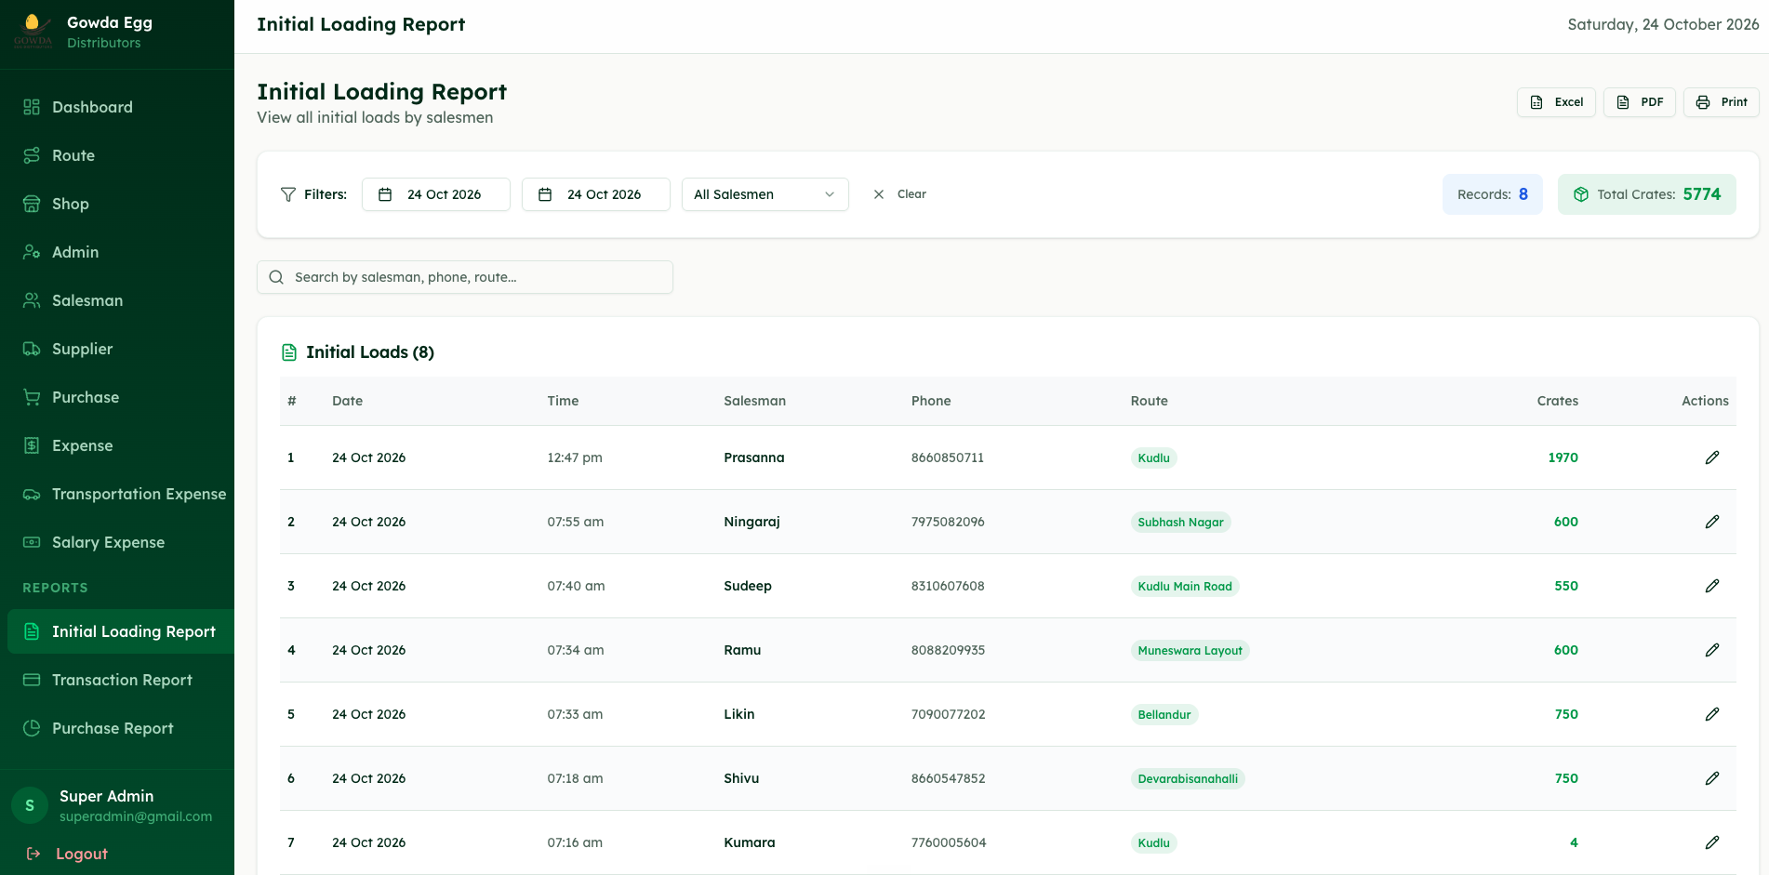Export the report to Excel
Image resolution: width=1769 pixels, height=875 pixels.
pos(1556,102)
